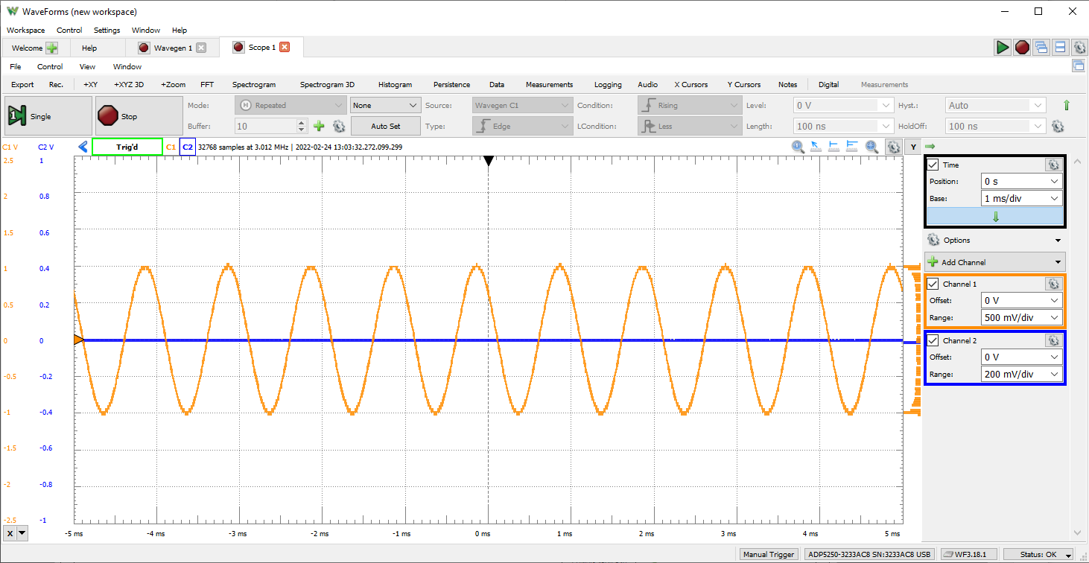Screen dimensions: 1089x563
Task: Open Channel 2 Range 200 mV/div dropdown
Action: tap(1021, 375)
